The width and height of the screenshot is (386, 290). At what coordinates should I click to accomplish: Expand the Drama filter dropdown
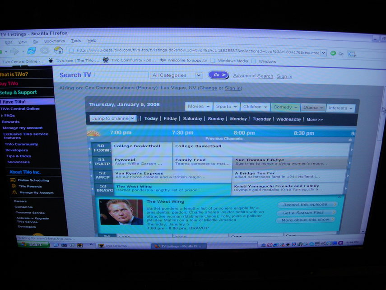(x=313, y=108)
